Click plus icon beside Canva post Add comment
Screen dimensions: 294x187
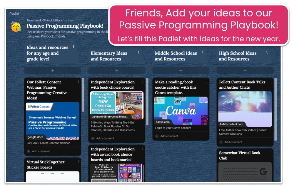(157, 136)
